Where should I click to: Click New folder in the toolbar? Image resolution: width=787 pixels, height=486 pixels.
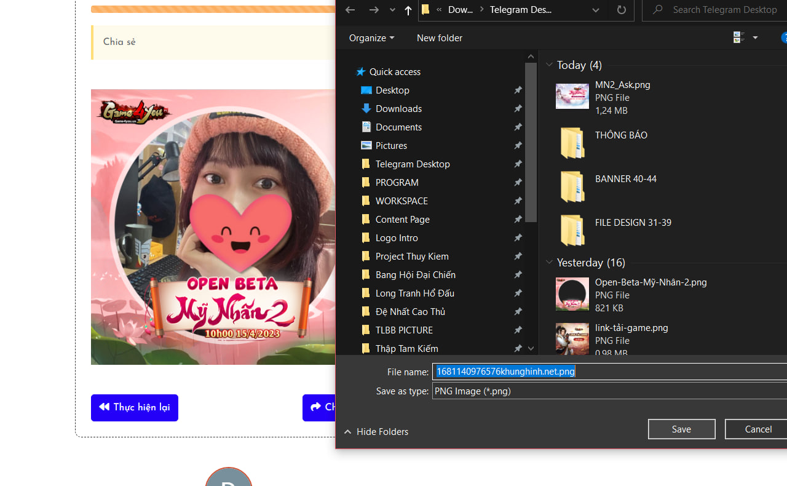440,38
